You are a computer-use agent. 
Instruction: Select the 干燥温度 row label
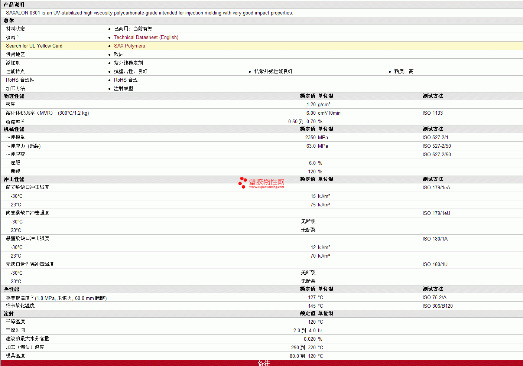16,321
